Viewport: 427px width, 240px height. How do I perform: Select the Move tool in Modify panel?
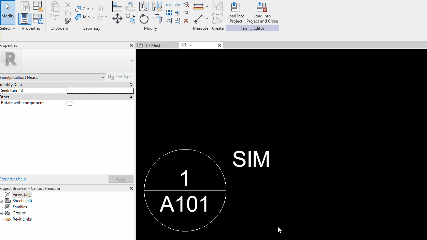(117, 18)
